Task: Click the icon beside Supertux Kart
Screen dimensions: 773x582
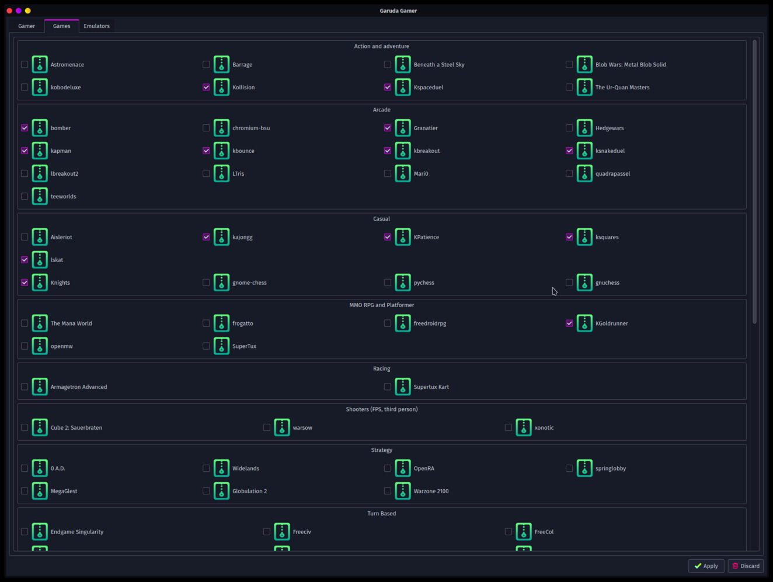Action: (403, 387)
